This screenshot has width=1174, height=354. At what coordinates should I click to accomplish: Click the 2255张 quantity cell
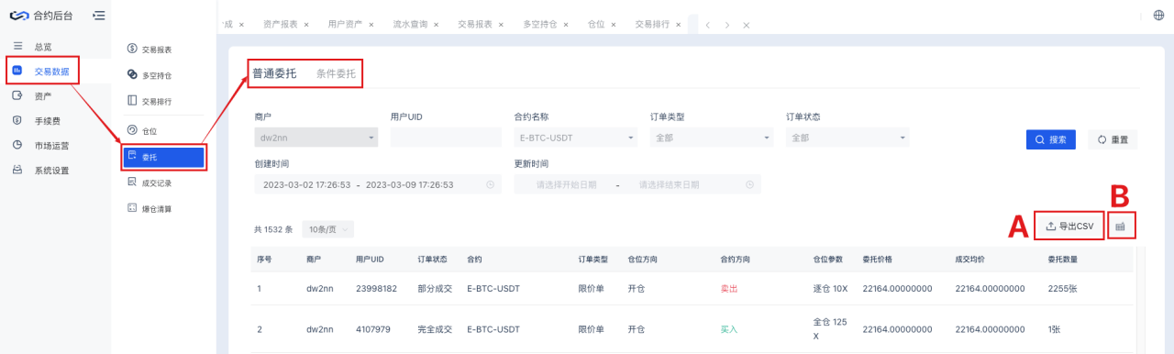1062,288
